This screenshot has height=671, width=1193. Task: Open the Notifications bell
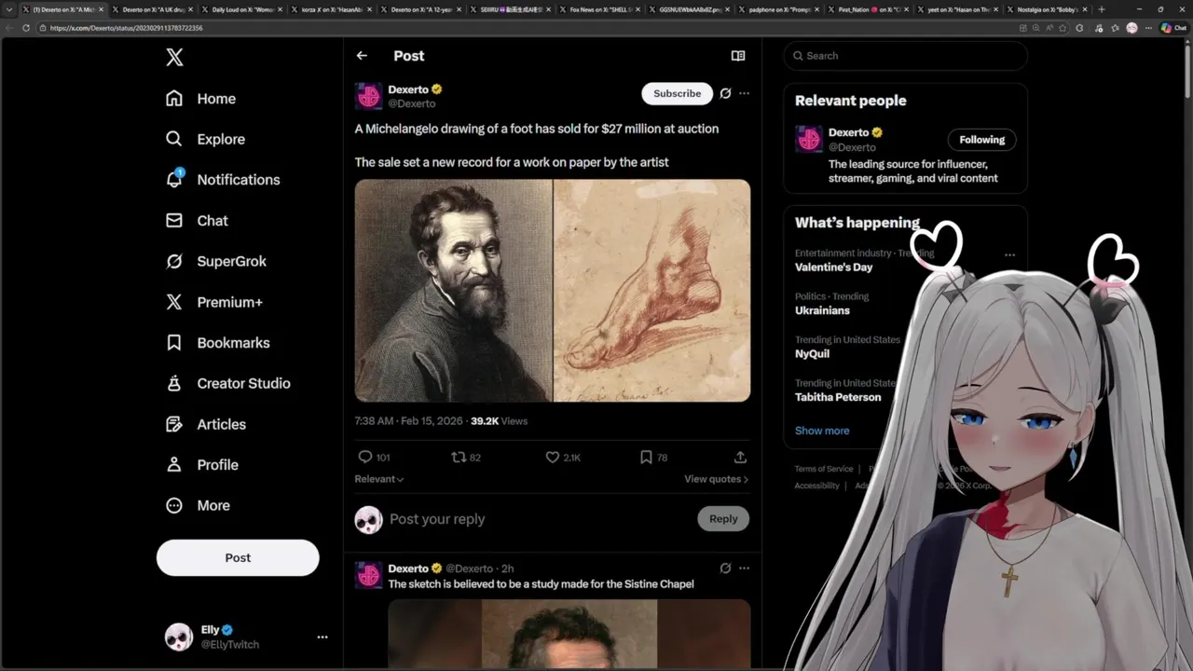coord(222,180)
